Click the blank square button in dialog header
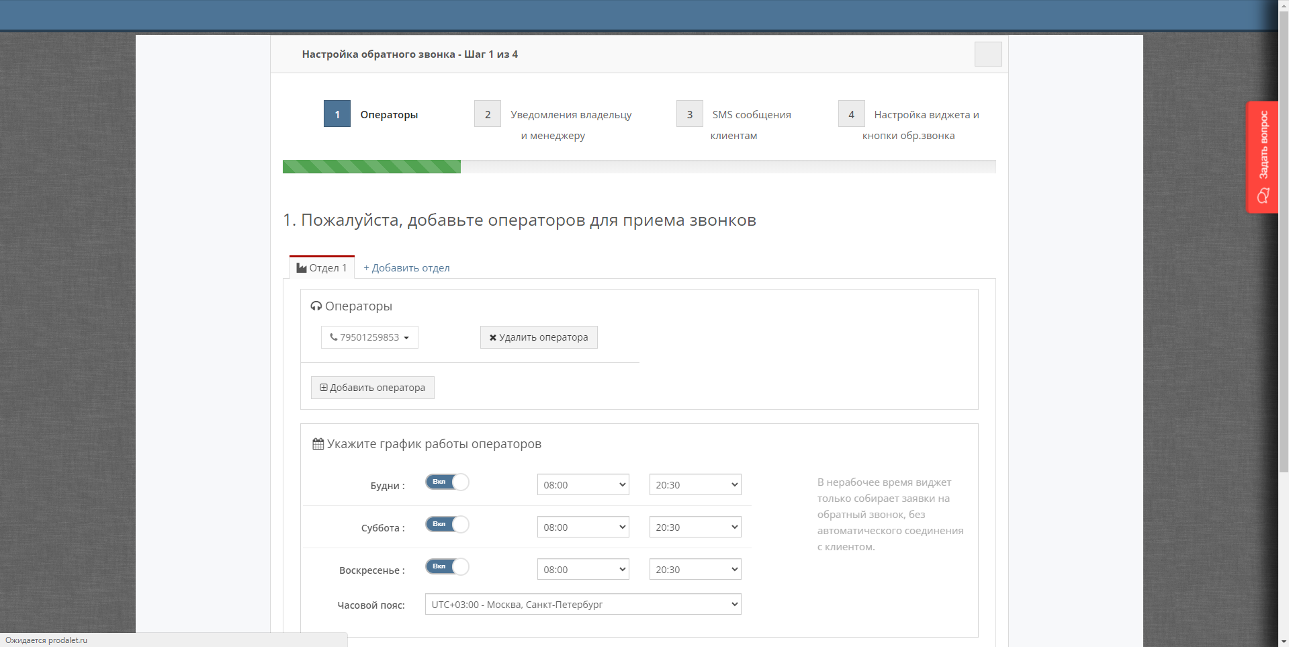Image resolution: width=1289 pixels, height=647 pixels. pyautogui.click(x=988, y=54)
